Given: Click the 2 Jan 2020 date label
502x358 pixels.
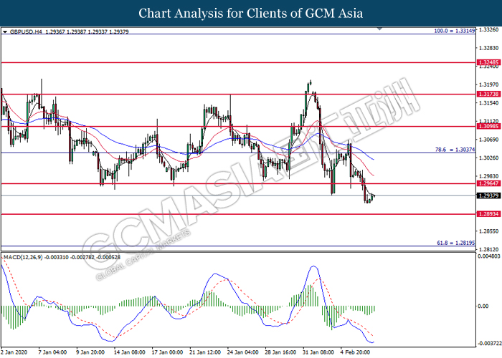Looking at the screenshot, I should pos(14,352).
